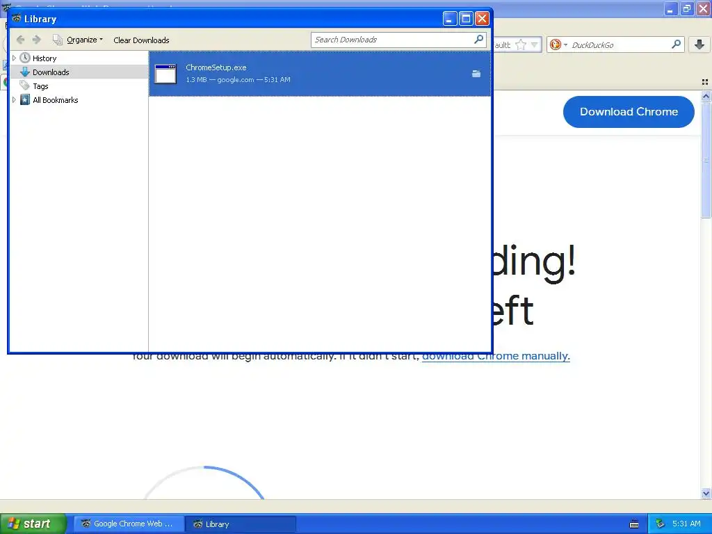Click the taskbar clock 5:31 AM
The width and height of the screenshot is (712, 534).
[686, 524]
